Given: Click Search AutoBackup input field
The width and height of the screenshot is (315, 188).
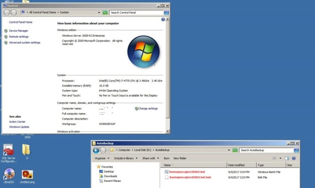Looking at the screenshot, I should coord(266,150).
